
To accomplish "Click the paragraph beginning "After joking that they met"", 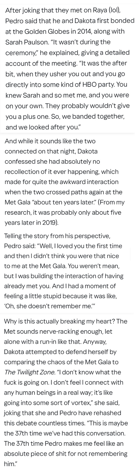I will tap(70, 68).
